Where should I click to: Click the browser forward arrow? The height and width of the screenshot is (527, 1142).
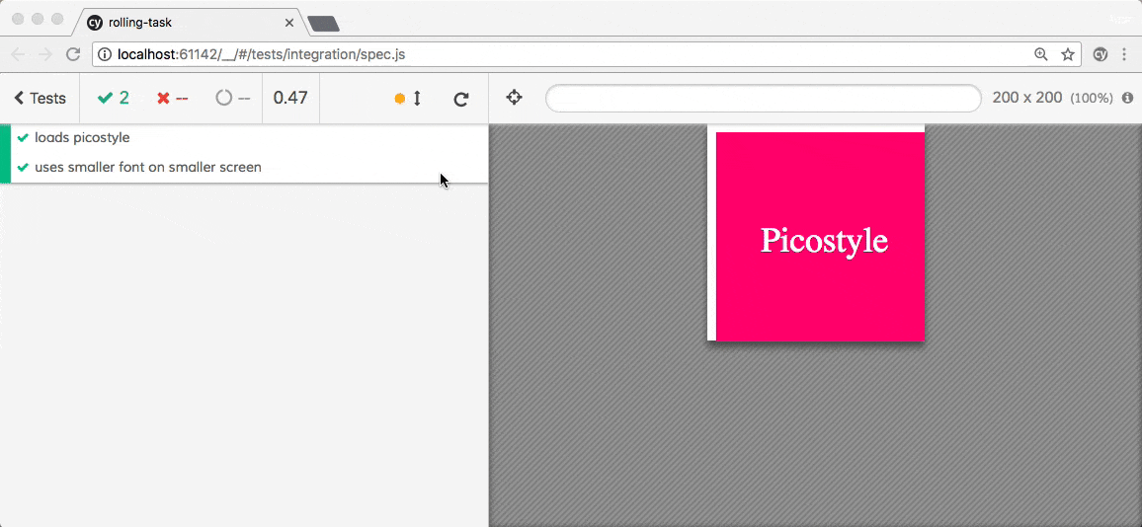tap(45, 54)
